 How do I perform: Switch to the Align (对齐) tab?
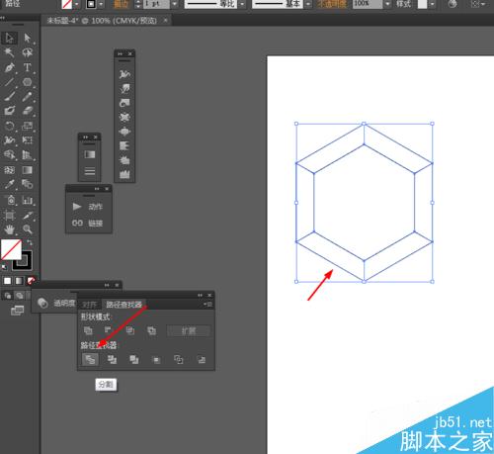click(x=89, y=305)
